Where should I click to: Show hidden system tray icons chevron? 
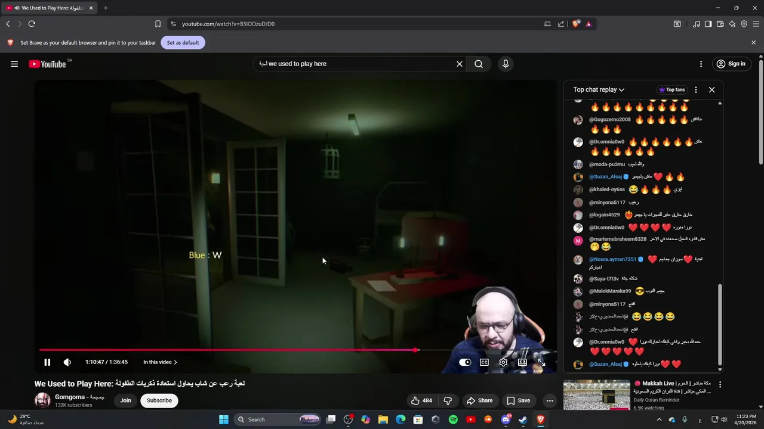(659, 419)
